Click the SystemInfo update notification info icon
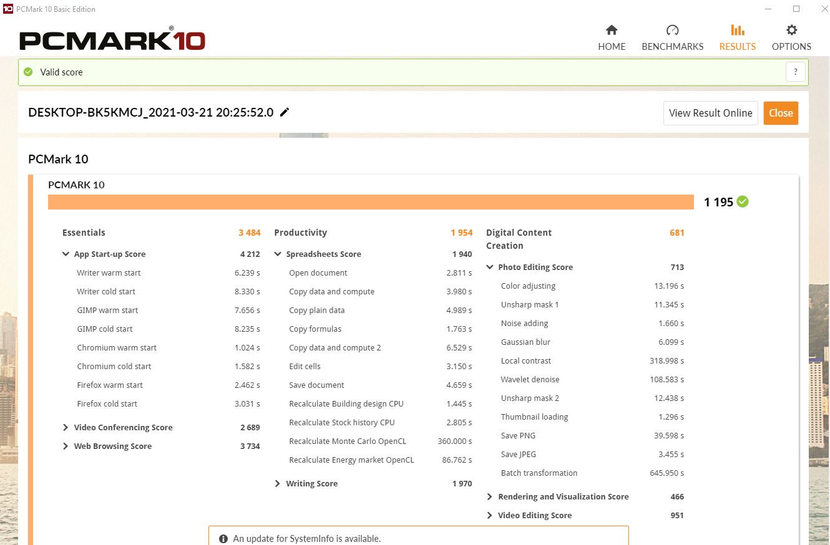The width and height of the screenshot is (830, 545). click(x=223, y=539)
